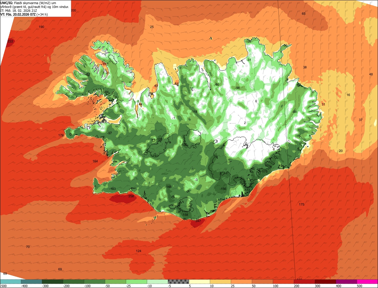This screenshot has height=288, width=378.
Task: Click the -82 value in the Westfjords
Action: tap(88, 74)
